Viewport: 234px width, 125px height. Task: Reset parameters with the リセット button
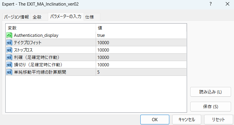[218, 120]
